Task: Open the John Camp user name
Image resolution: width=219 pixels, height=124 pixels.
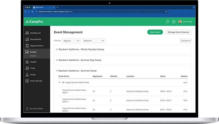Action: click(187, 22)
